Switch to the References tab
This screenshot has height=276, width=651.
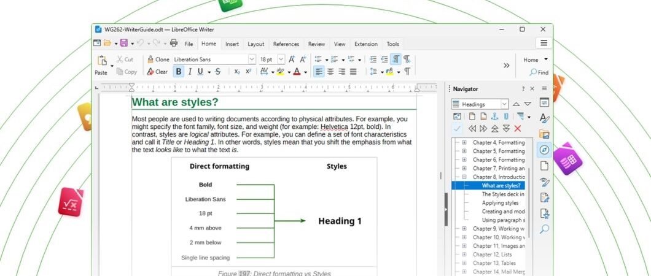point(286,44)
